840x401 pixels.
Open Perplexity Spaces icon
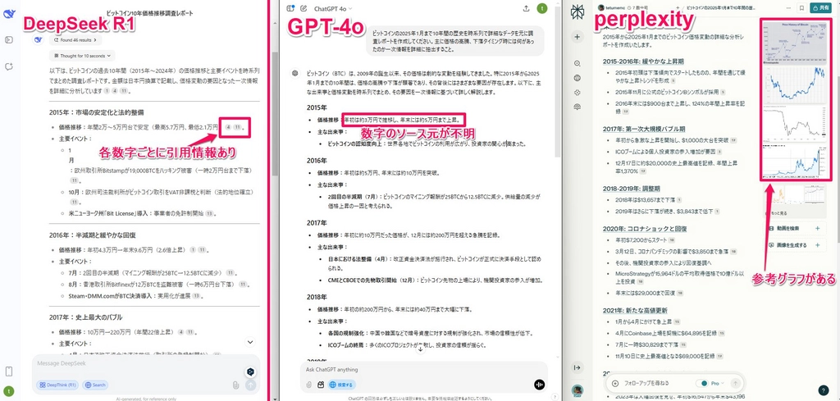coord(577,92)
